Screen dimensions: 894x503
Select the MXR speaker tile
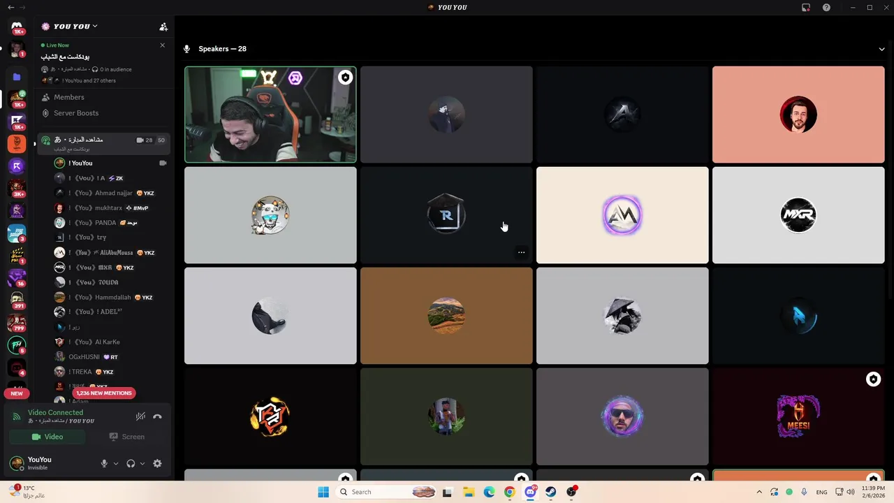pos(798,215)
